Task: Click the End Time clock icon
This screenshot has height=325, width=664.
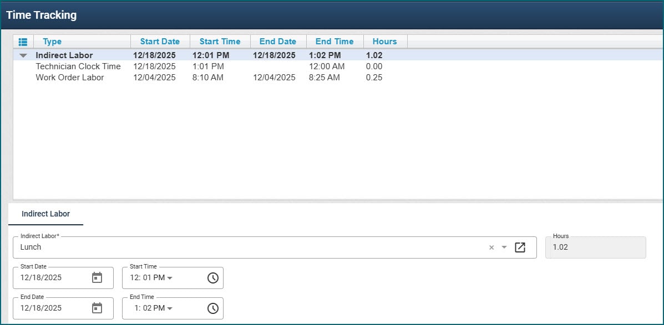Action: point(213,308)
